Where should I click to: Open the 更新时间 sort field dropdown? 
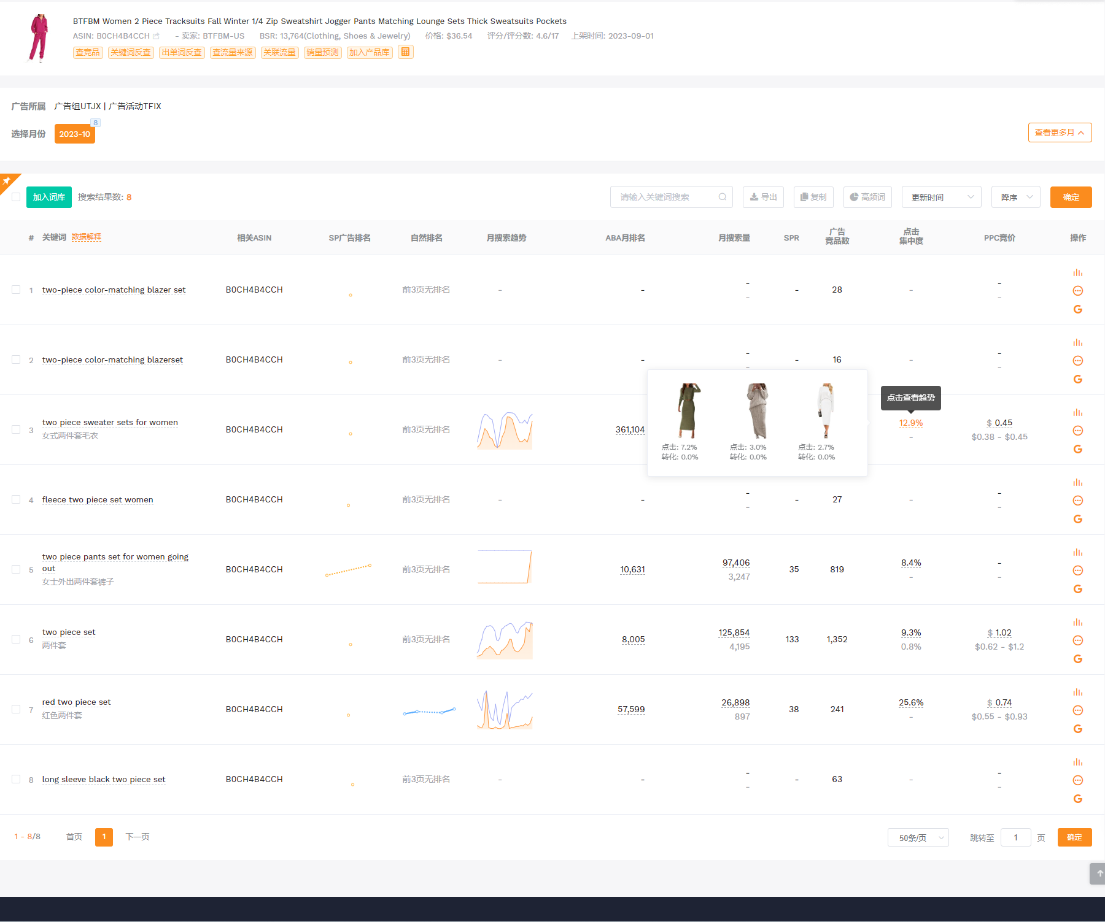[x=941, y=197]
